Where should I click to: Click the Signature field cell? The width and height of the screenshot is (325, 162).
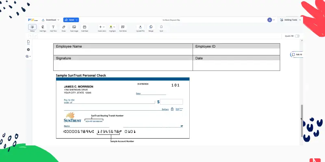[123, 65]
